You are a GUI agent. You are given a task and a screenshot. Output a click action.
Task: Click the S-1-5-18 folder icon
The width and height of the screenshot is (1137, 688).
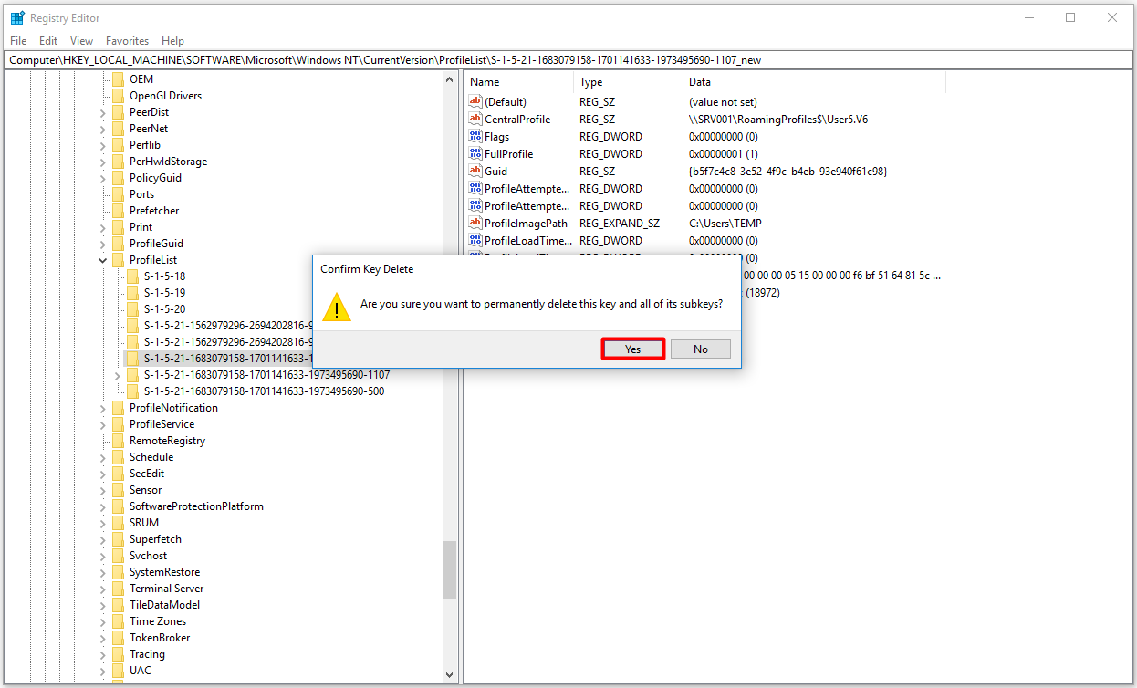coord(132,276)
